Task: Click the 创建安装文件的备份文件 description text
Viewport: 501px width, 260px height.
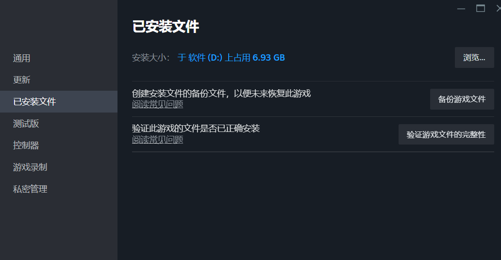Action: click(221, 93)
